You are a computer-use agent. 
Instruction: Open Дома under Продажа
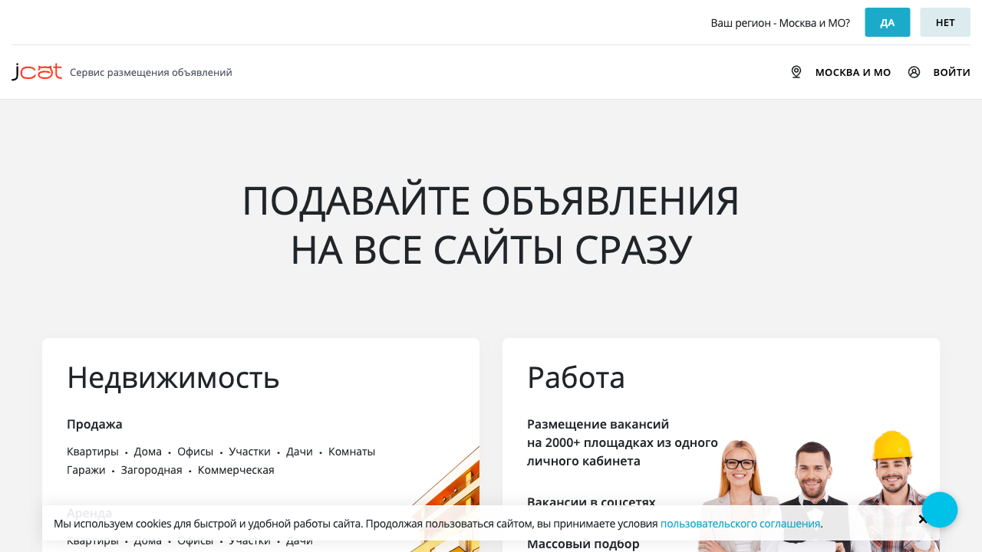pyautogui.click(x=148, y=452)
